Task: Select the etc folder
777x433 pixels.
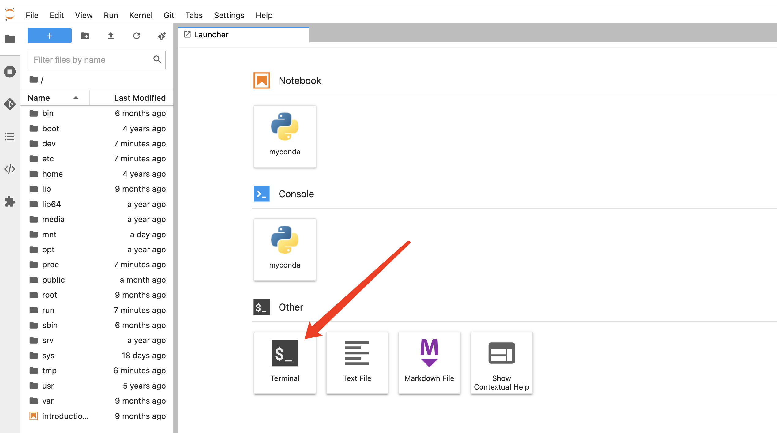Action: click(x=97, y=159)
